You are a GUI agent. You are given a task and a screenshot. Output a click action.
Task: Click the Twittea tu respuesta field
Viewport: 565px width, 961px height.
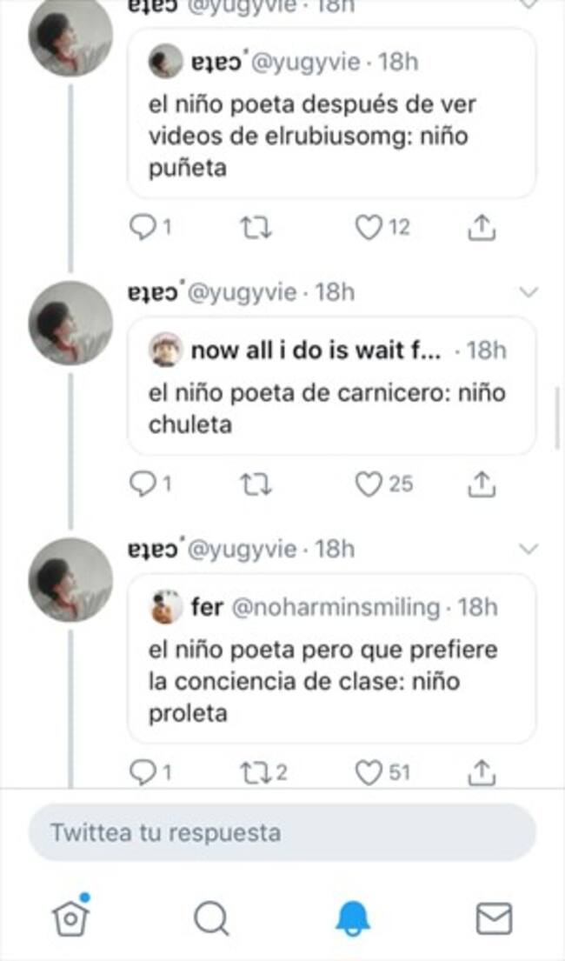pyautogui.click(x=282, y=832)
